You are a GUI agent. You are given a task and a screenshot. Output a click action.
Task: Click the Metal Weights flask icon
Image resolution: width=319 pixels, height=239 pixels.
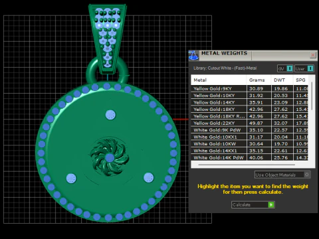pos(193,55)
